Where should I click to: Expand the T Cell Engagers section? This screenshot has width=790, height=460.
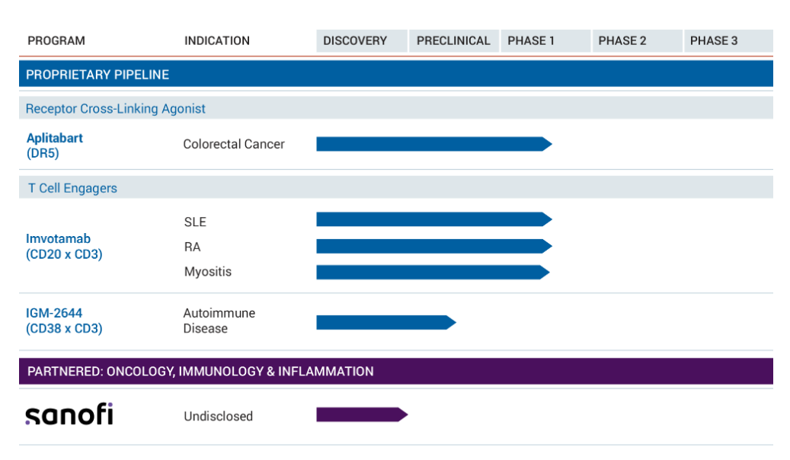click(x=73, y=188)
